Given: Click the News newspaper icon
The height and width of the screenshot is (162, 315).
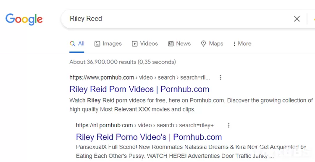Looking at the screenshot, I should pos(171,44).
